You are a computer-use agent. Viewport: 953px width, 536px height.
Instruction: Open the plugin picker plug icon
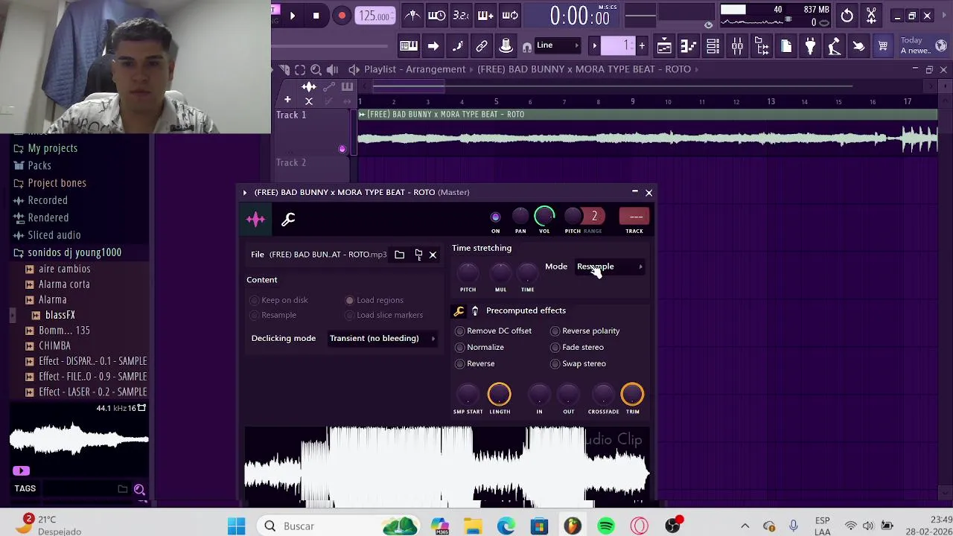click(x=810, y=46)
